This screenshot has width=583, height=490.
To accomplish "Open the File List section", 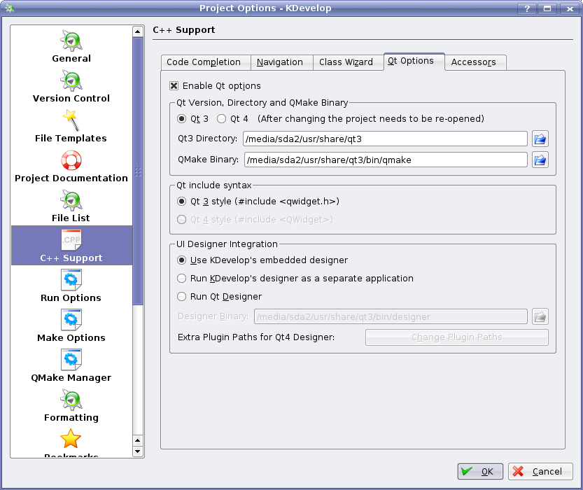I will [x=71, y=206].
